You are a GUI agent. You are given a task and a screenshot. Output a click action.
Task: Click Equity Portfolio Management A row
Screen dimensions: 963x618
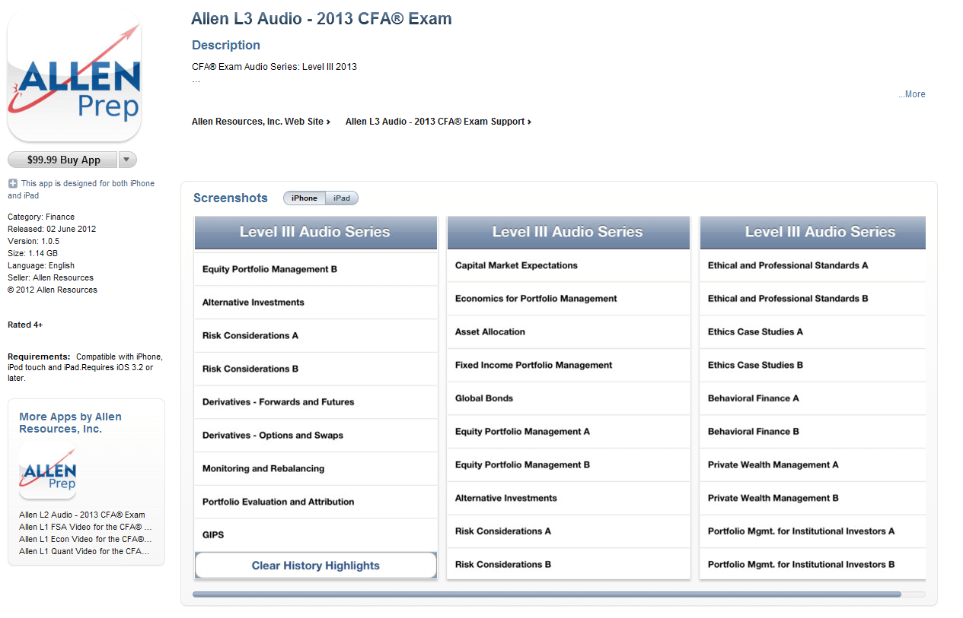coord(569,432)
